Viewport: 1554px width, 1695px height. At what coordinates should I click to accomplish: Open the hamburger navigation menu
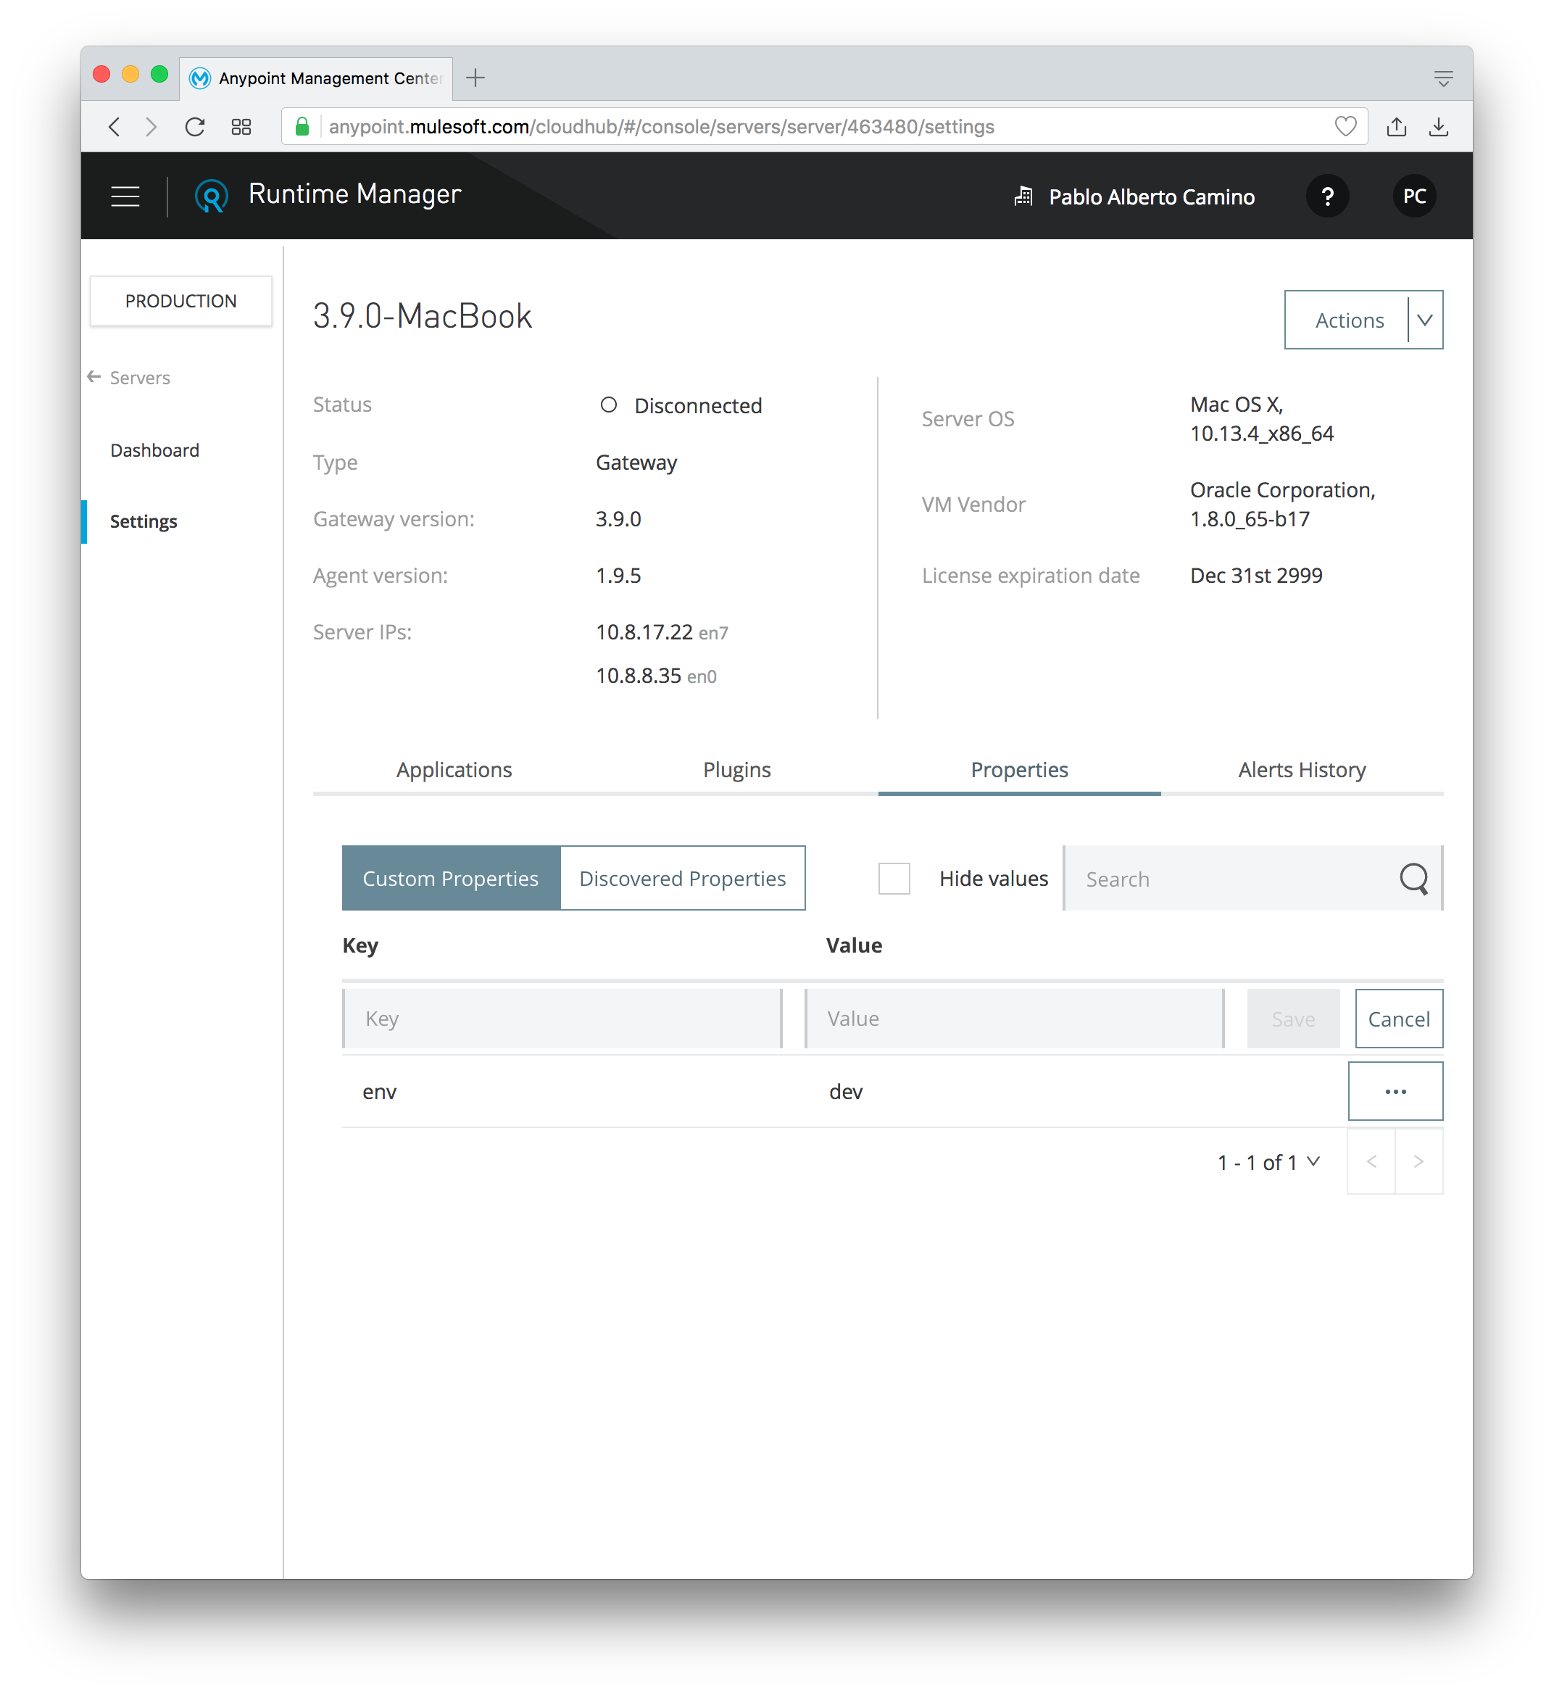pyautogui.click(x=125, y=196)
